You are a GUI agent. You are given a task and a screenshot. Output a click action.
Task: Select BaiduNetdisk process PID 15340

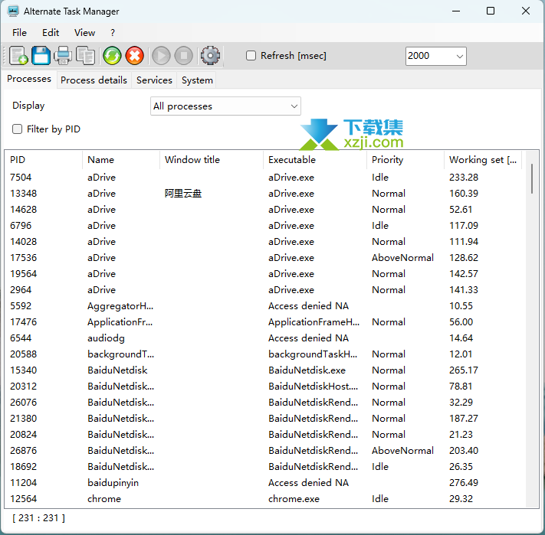click(x=264, y=370)
